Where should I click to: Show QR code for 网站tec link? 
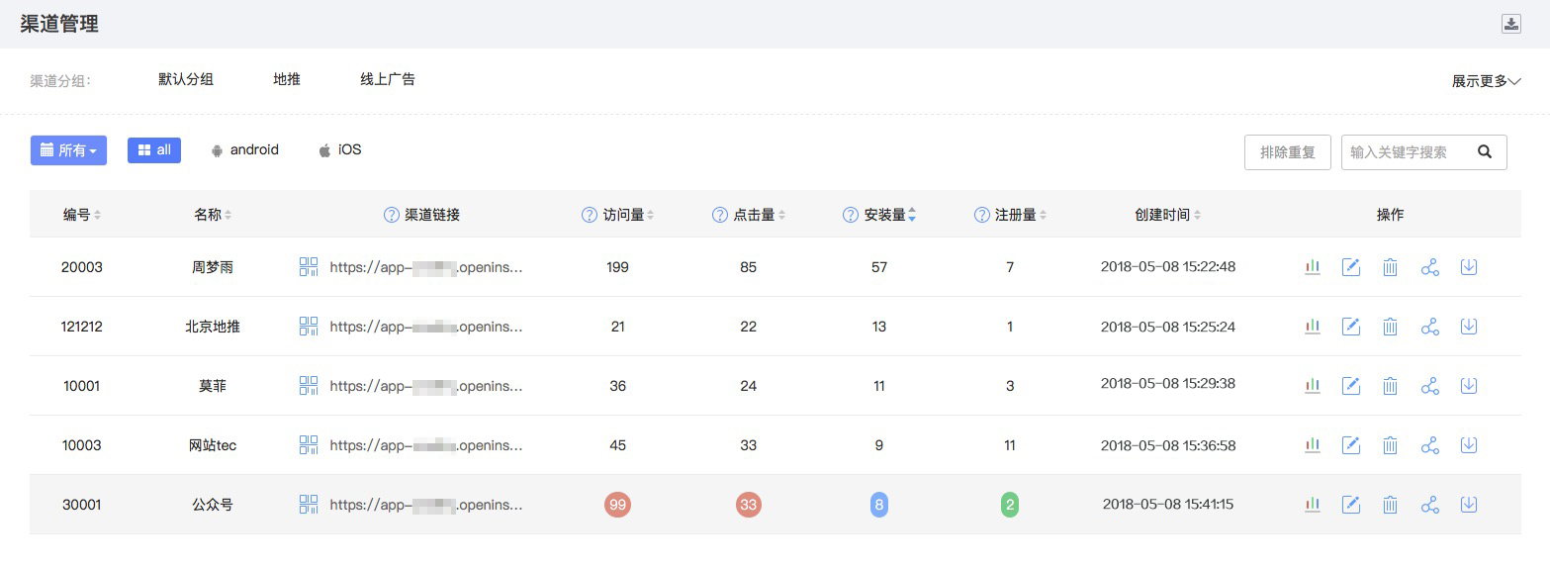(309, 445)
